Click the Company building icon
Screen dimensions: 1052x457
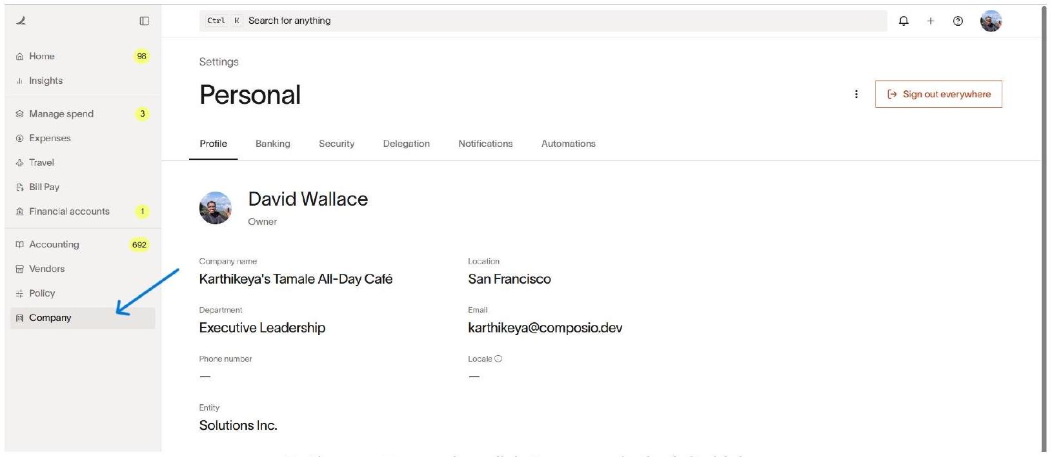pyautogui.click(x=19, y=318)
